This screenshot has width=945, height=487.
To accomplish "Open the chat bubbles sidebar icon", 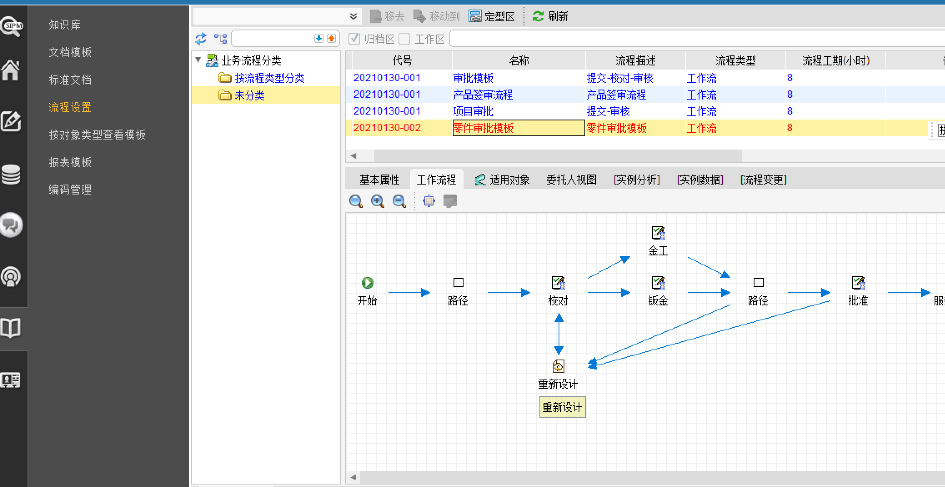I will 11,225.
